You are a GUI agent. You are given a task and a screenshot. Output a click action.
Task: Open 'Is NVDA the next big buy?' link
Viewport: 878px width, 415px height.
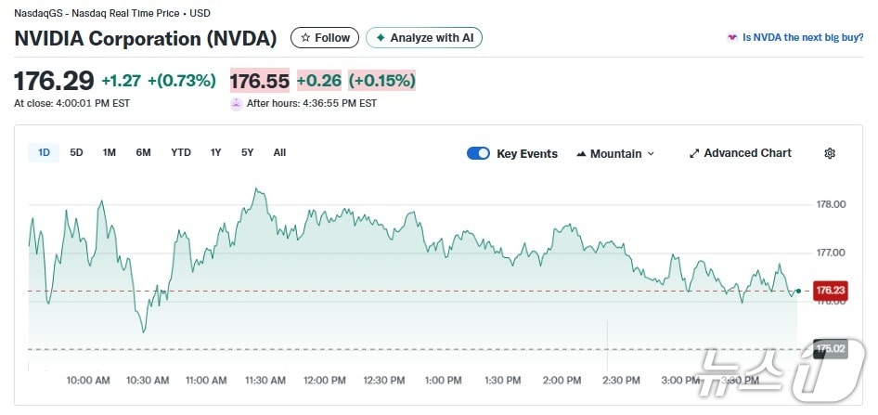(802, 38)
